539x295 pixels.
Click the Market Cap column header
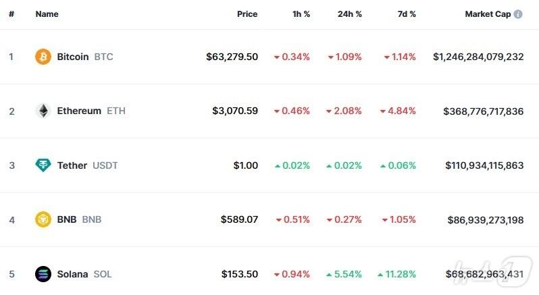[x=488, y=14]
